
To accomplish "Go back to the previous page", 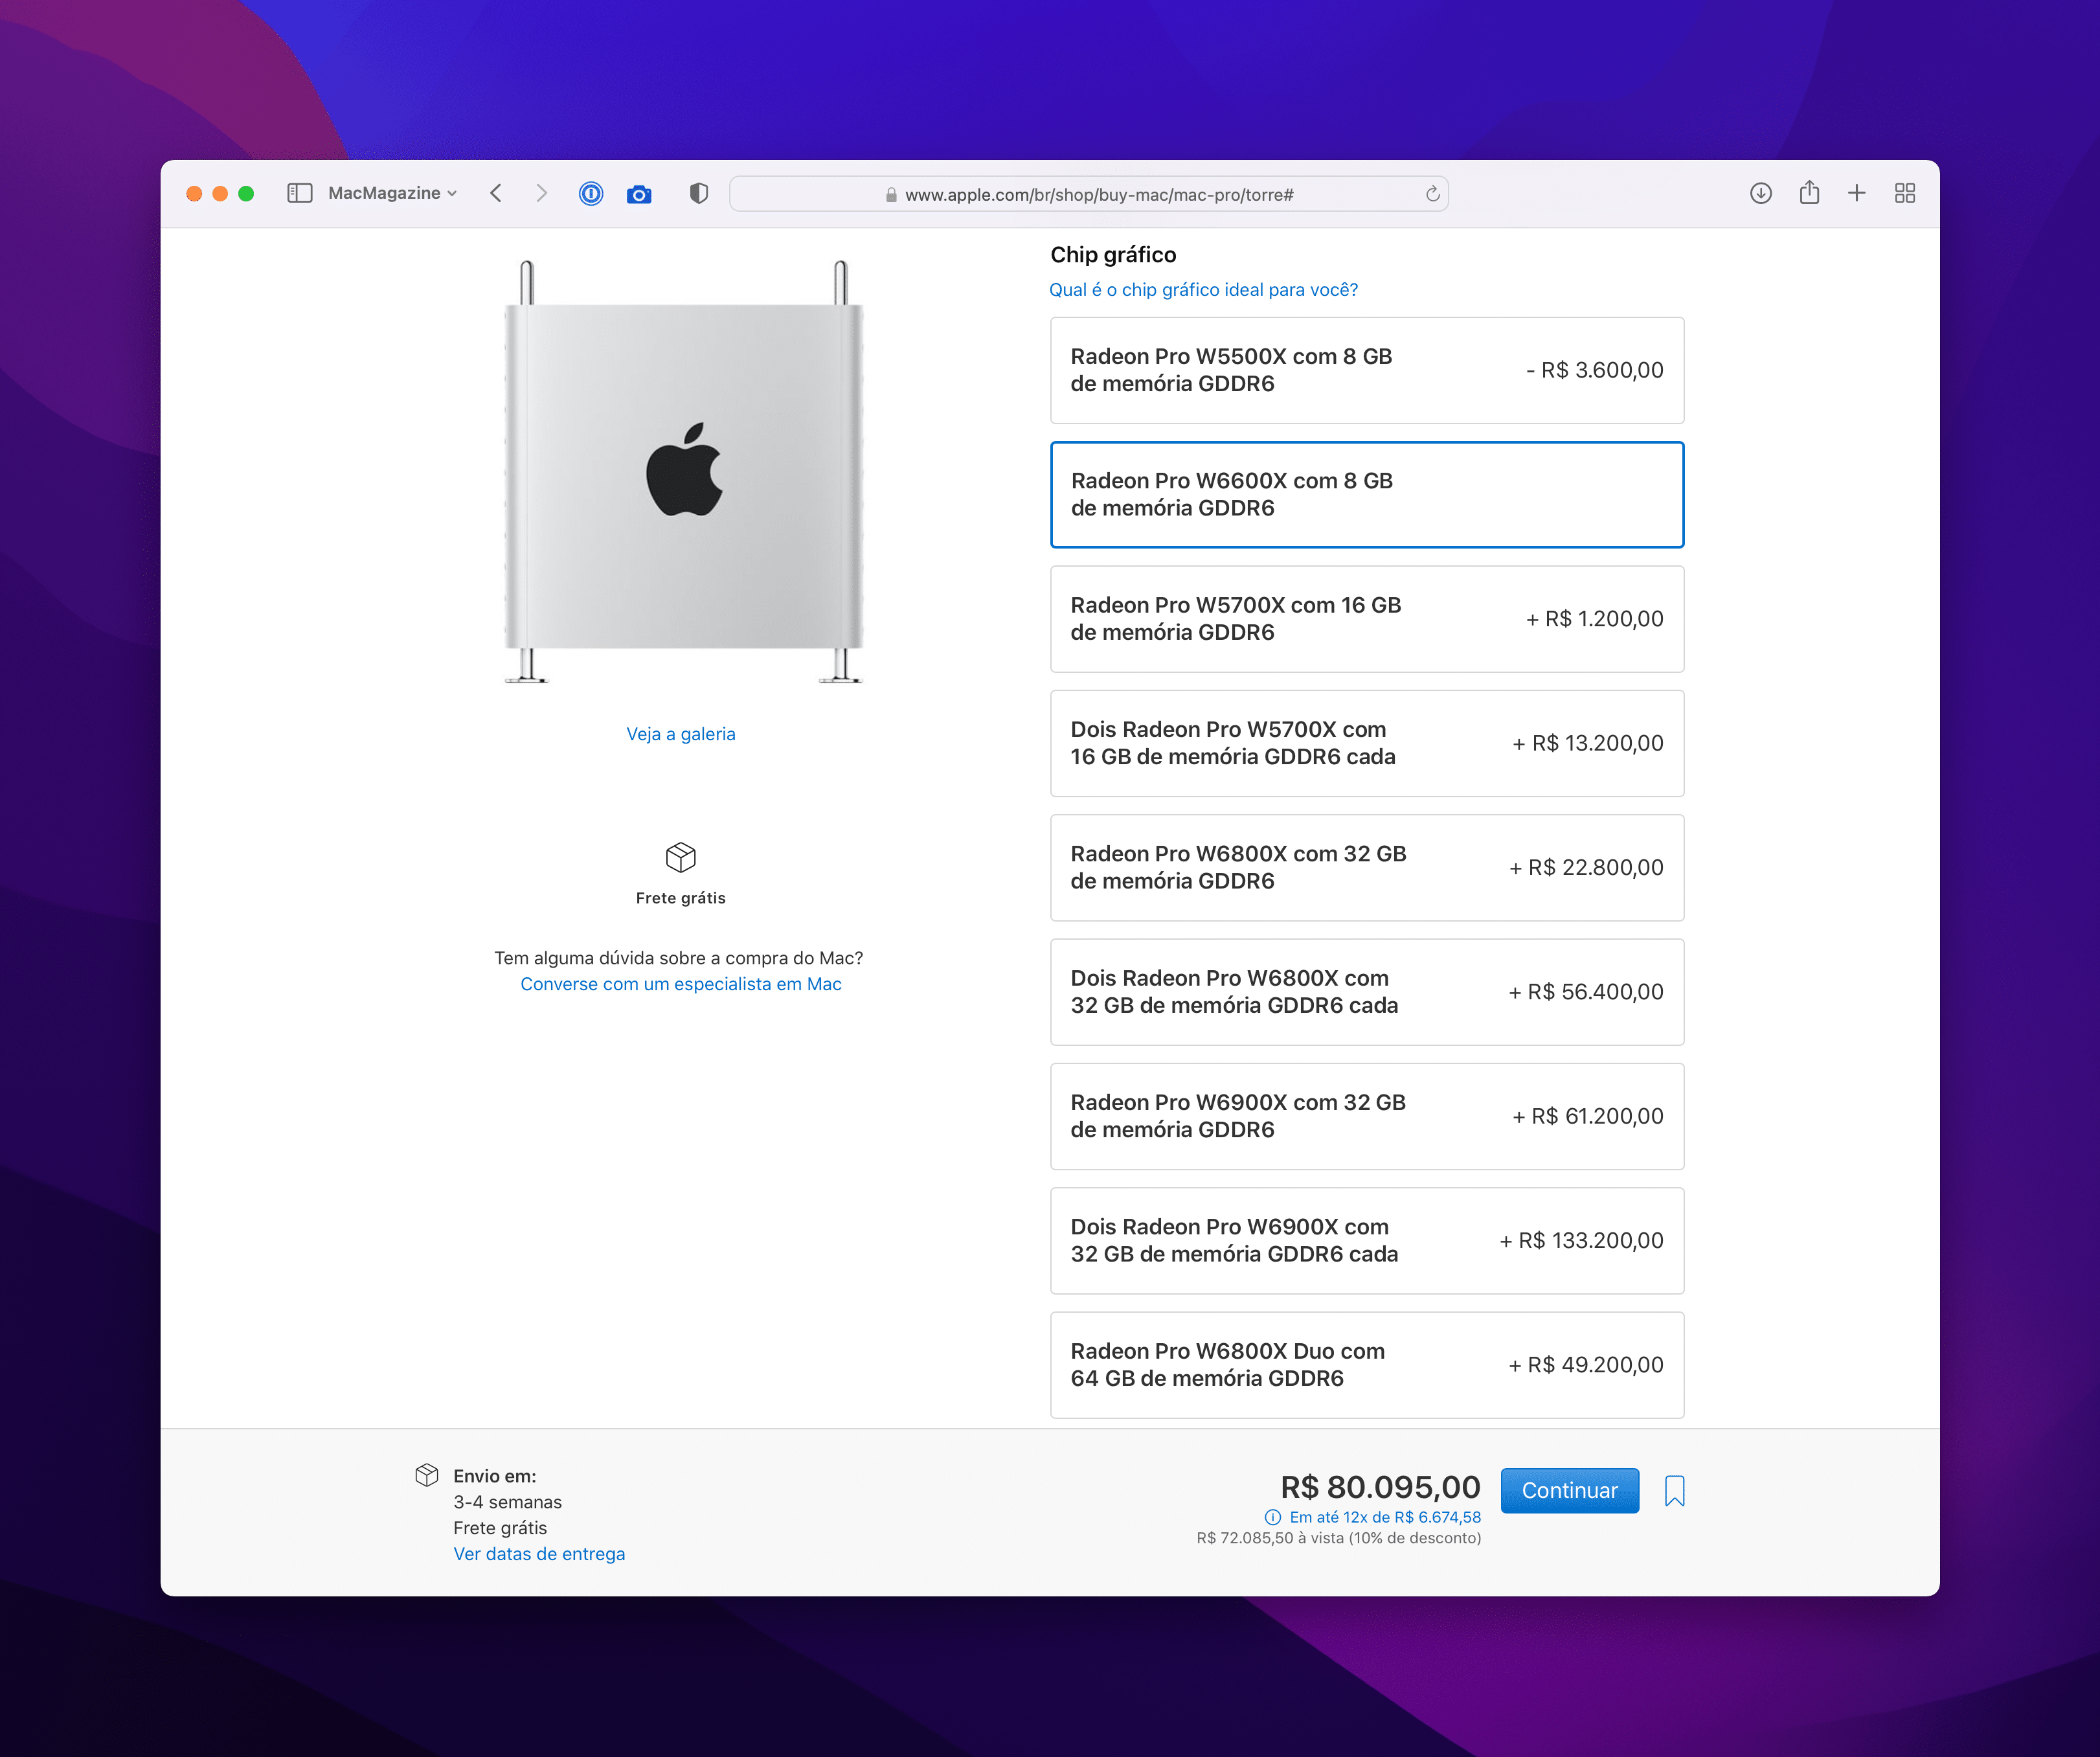I will [496, 193].
